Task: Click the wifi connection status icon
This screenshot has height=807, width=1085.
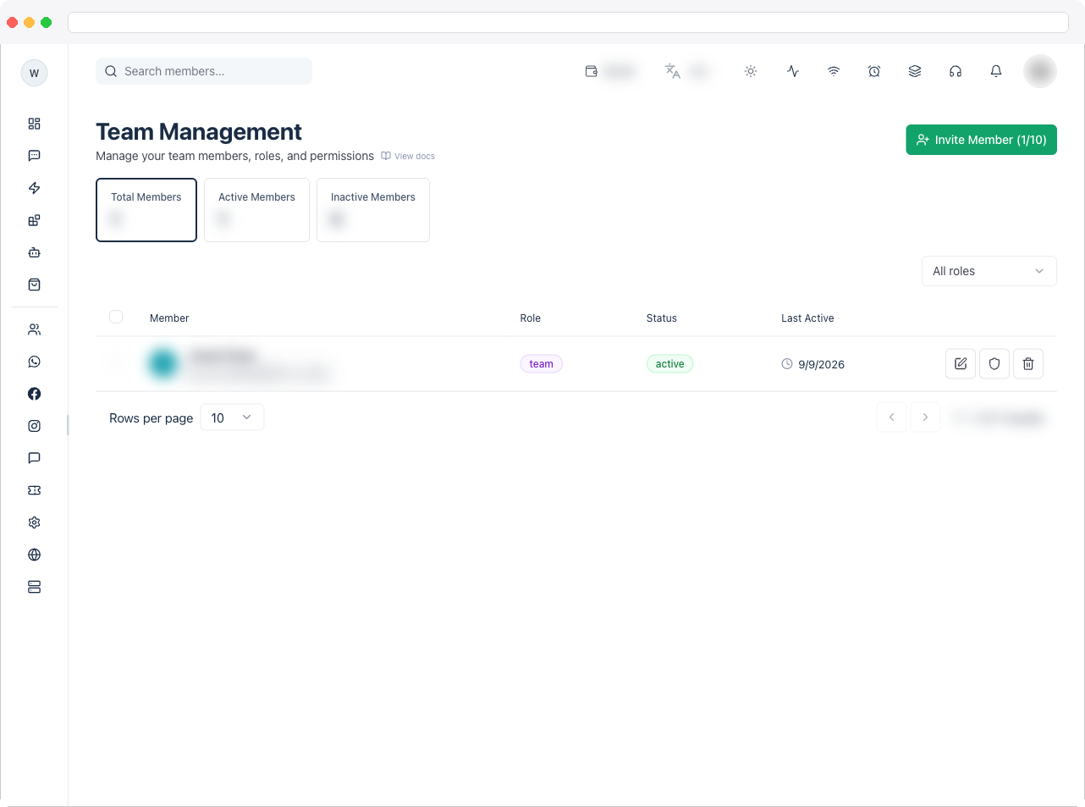Action: pos(834,71)
